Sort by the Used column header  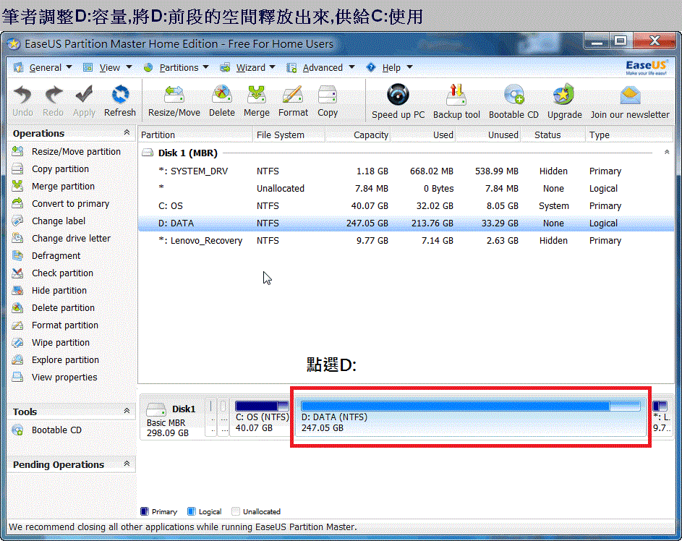(423, 135)
